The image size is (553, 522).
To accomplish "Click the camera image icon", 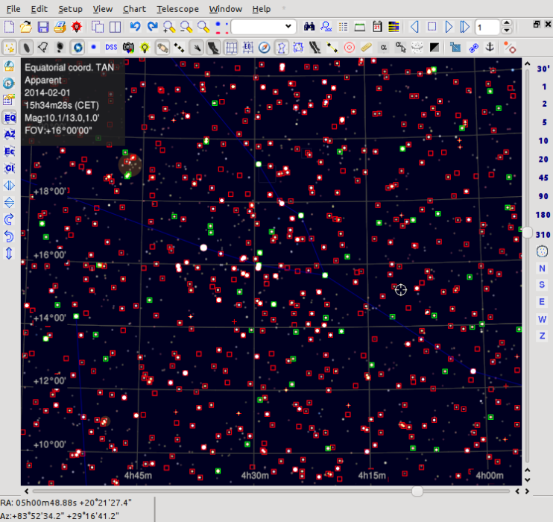I will point(128,47).
